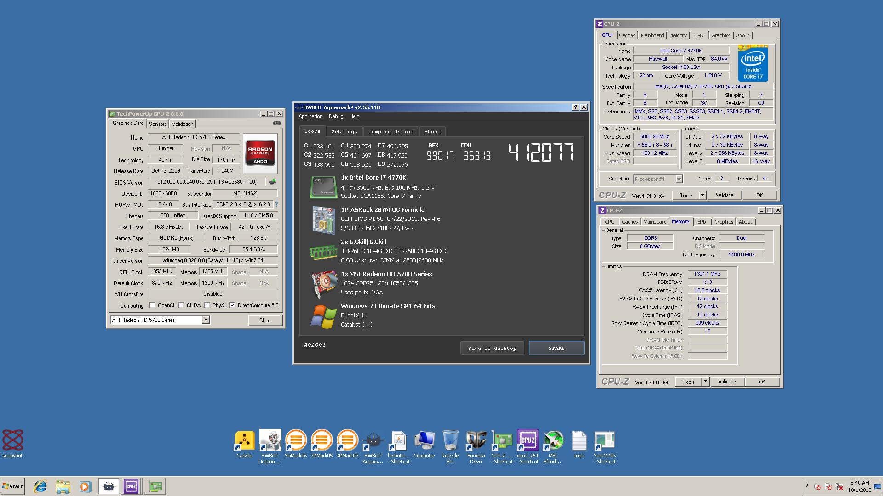The image size is (883, 496).
Task: Switch to Settings tab in Aquamark
Action: 344,131
